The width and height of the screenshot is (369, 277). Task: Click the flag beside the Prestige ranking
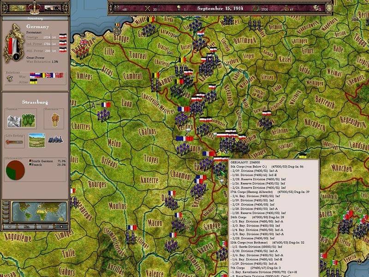coord(63,36)
